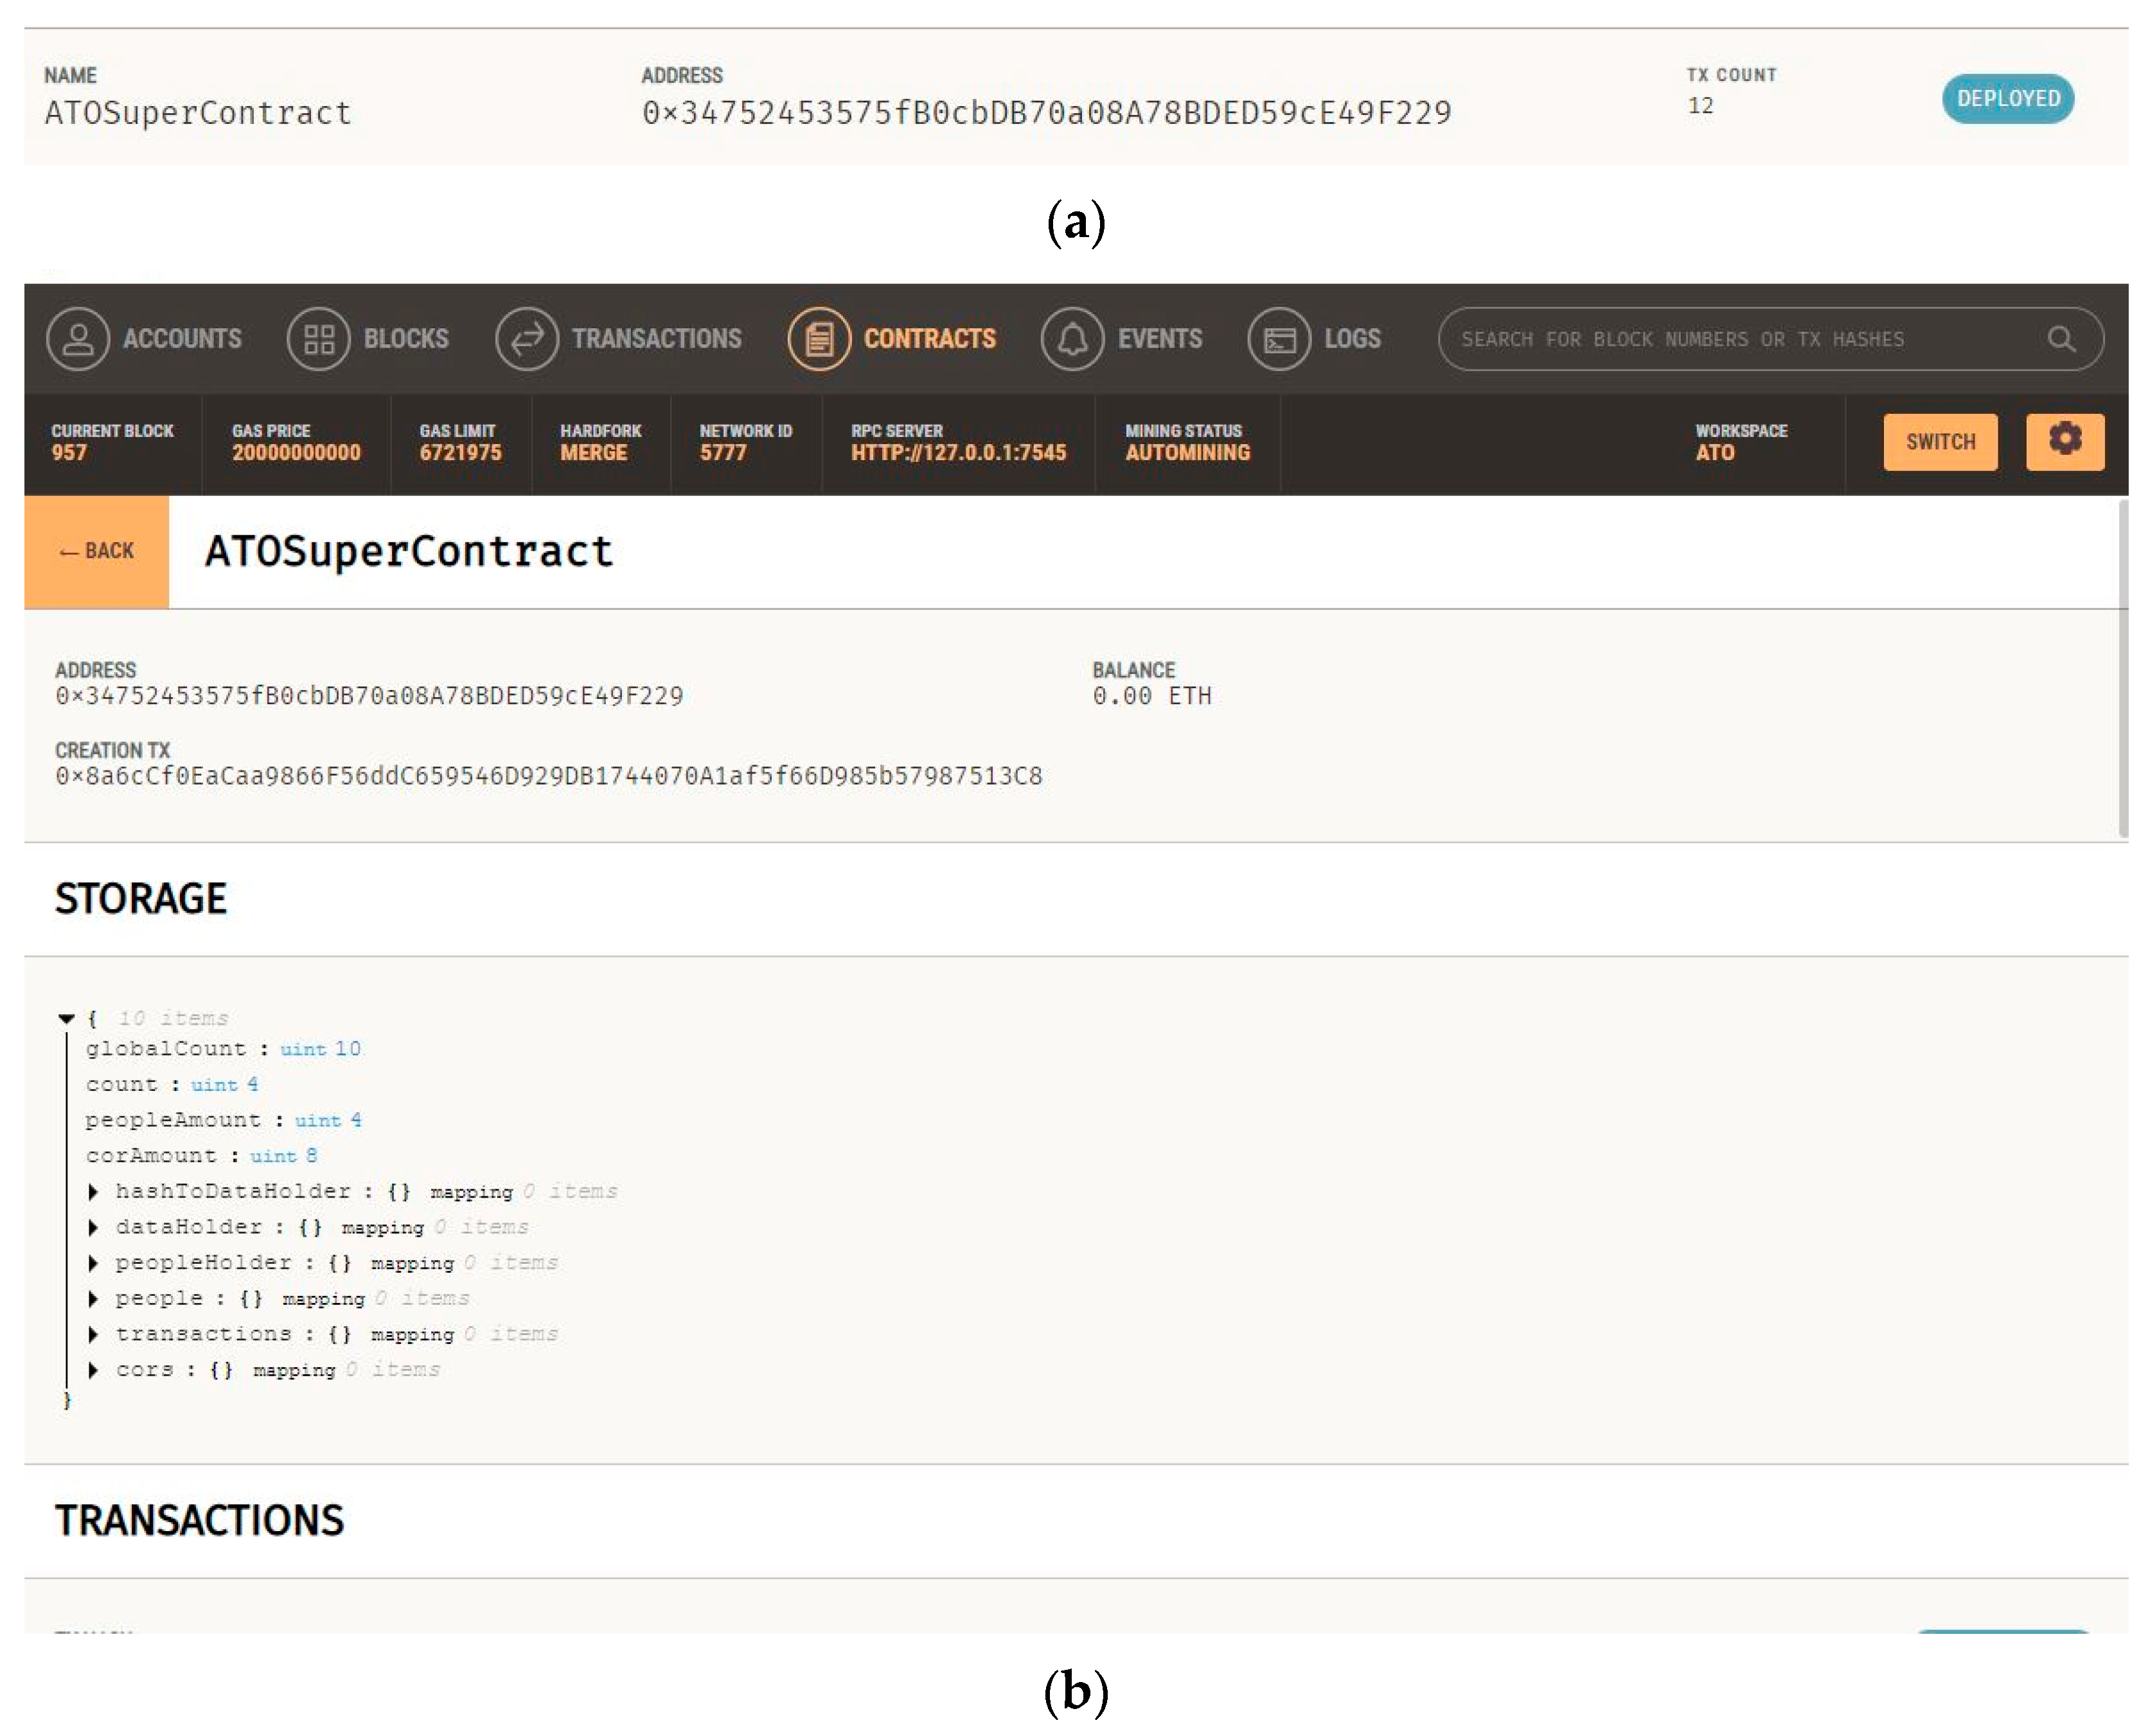This screenshot has height=1736, width=2148.
Task: Collapse the root storage object
Action: click(x=66, y=1018)
